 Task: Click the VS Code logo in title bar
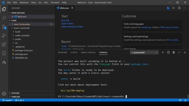click(3, 2)
